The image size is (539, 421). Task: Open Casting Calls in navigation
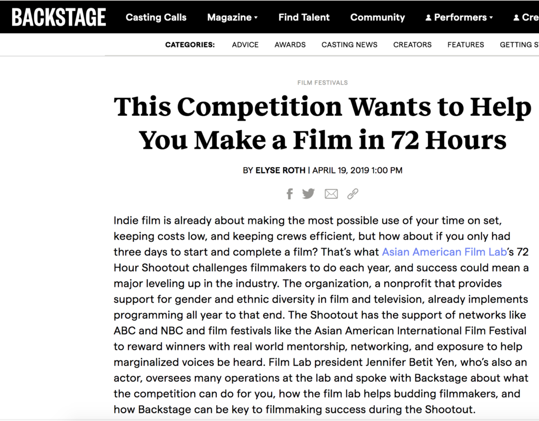pyautogui.click(x=156, y=17)
